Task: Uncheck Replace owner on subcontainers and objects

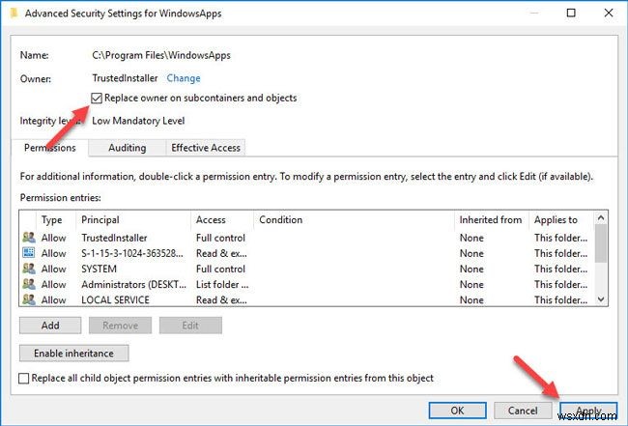Action: click(97, 99)
